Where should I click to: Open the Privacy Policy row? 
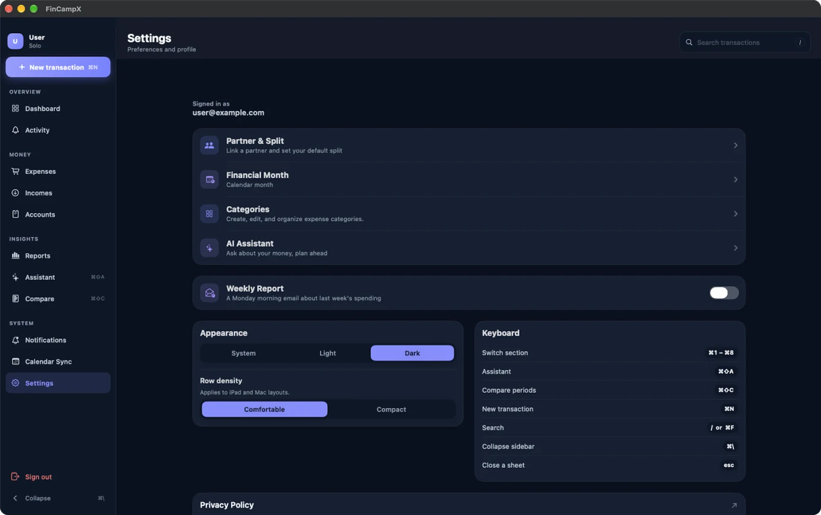click(469, 505)
